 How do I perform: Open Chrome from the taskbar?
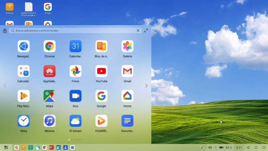45,147
